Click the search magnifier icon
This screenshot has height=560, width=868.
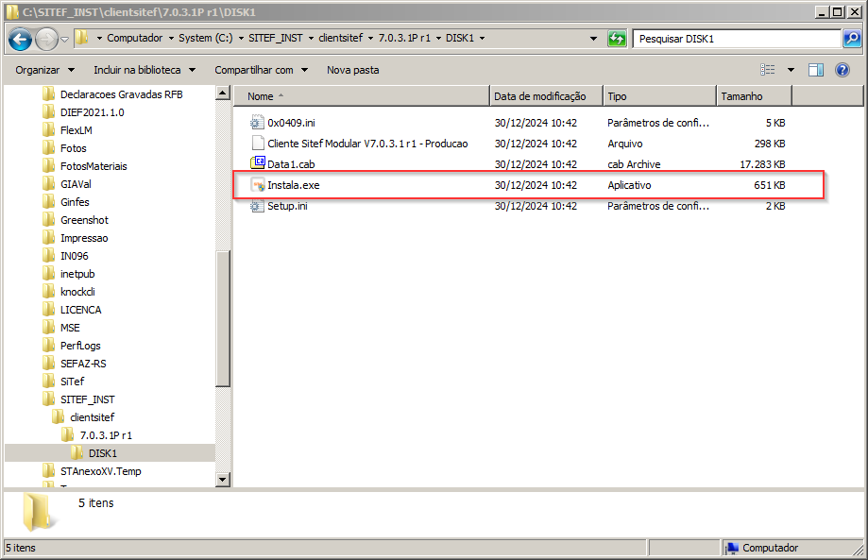click(852, 39)
